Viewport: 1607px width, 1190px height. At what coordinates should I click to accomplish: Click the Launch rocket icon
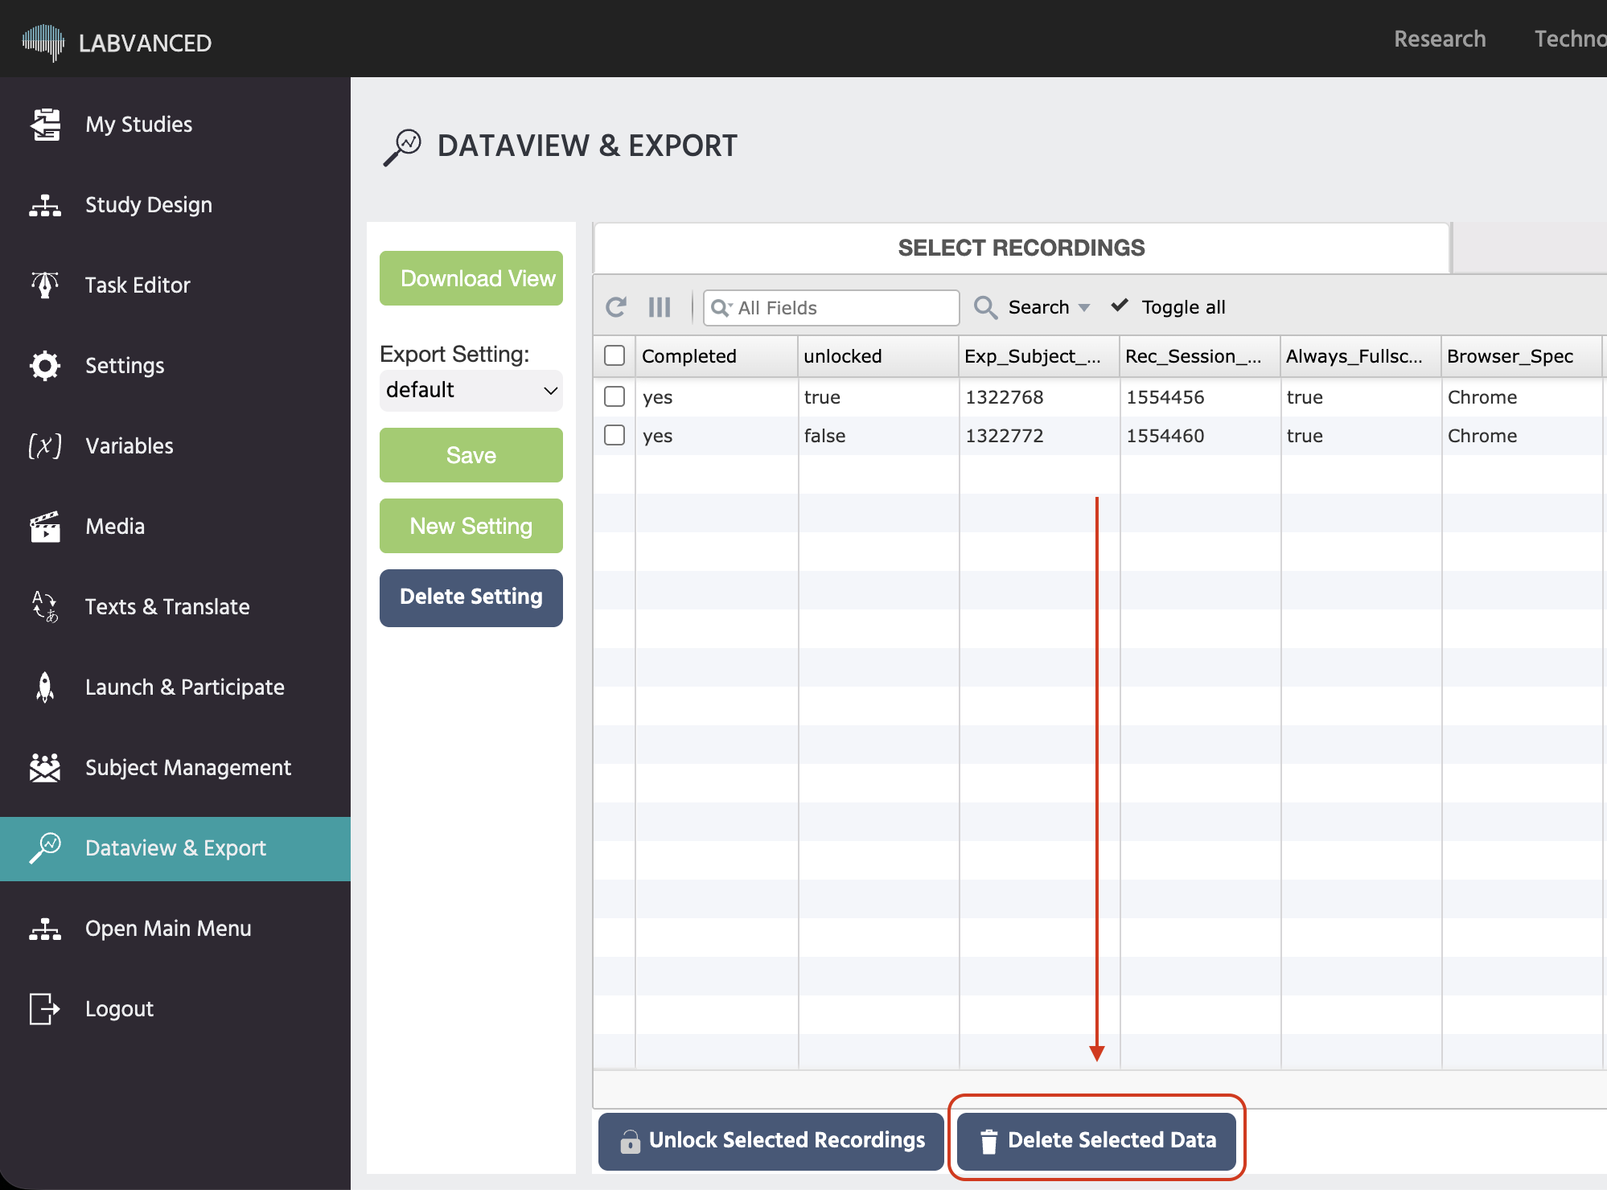45,687
